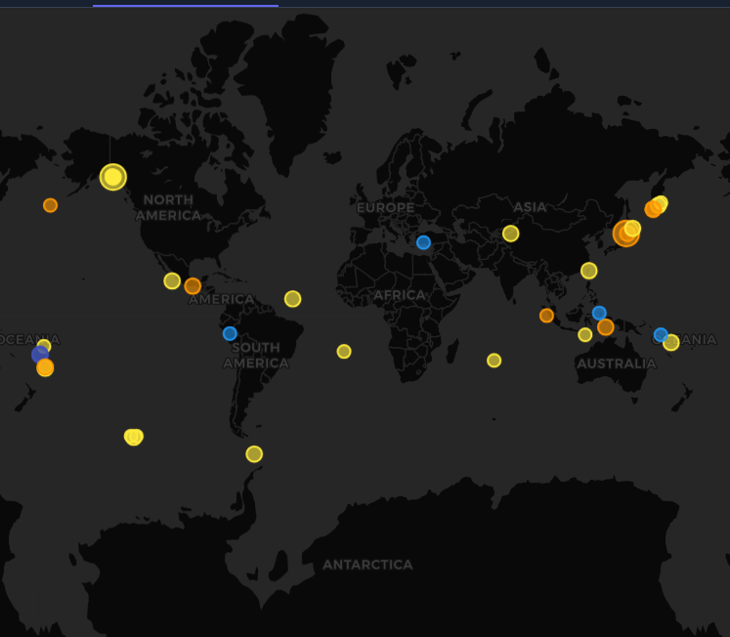Click the ANTARCTICA map label

[367, 565]
